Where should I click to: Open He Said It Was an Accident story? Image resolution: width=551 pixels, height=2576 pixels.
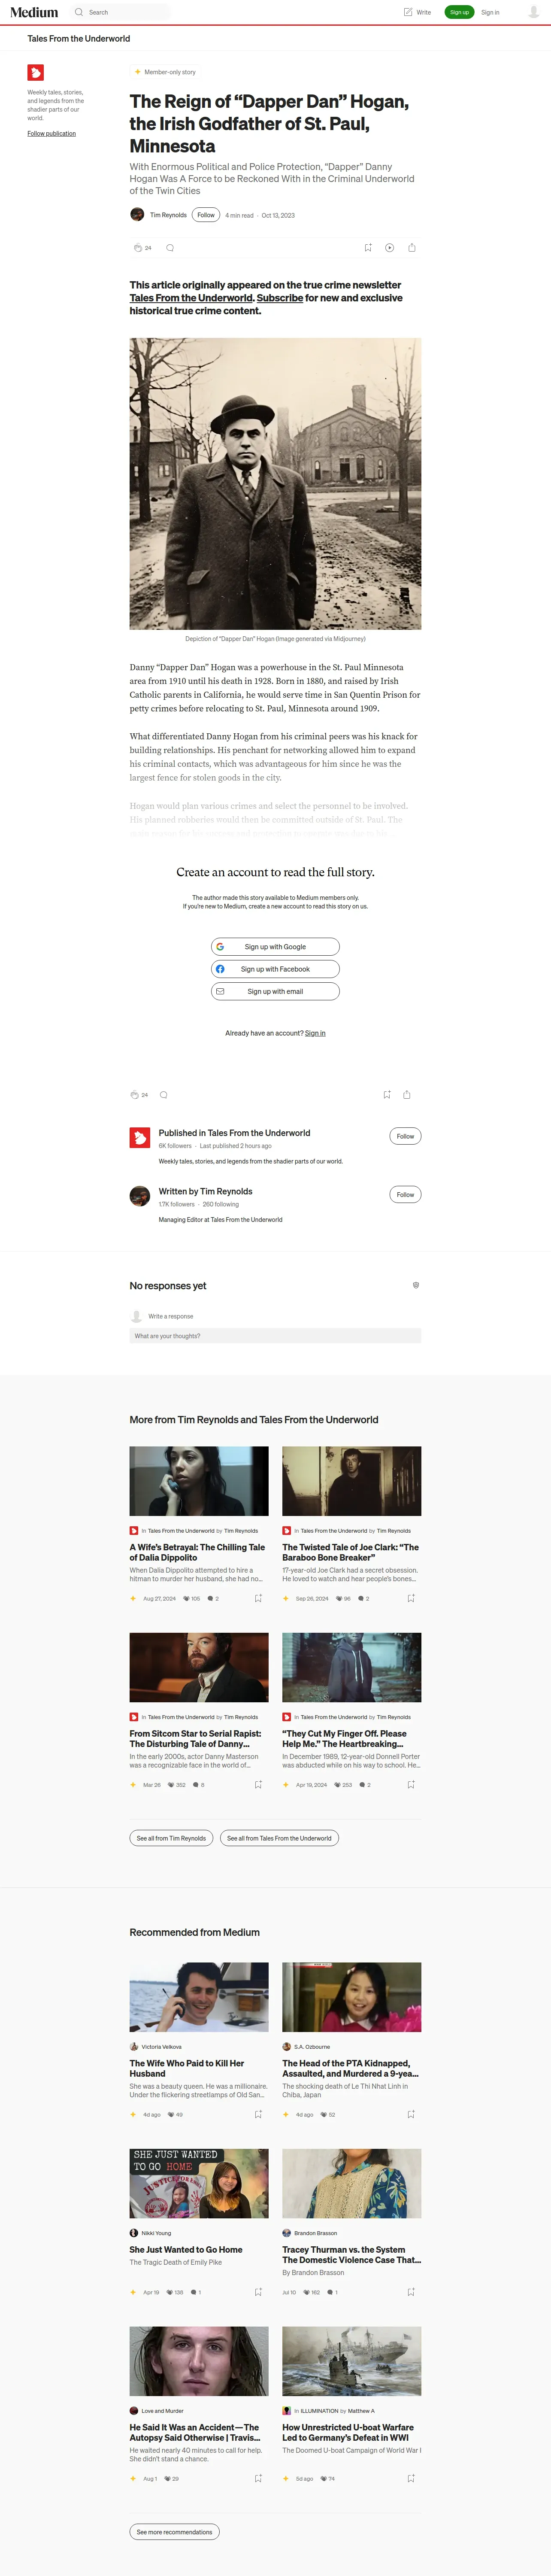tap(195, 2432)
